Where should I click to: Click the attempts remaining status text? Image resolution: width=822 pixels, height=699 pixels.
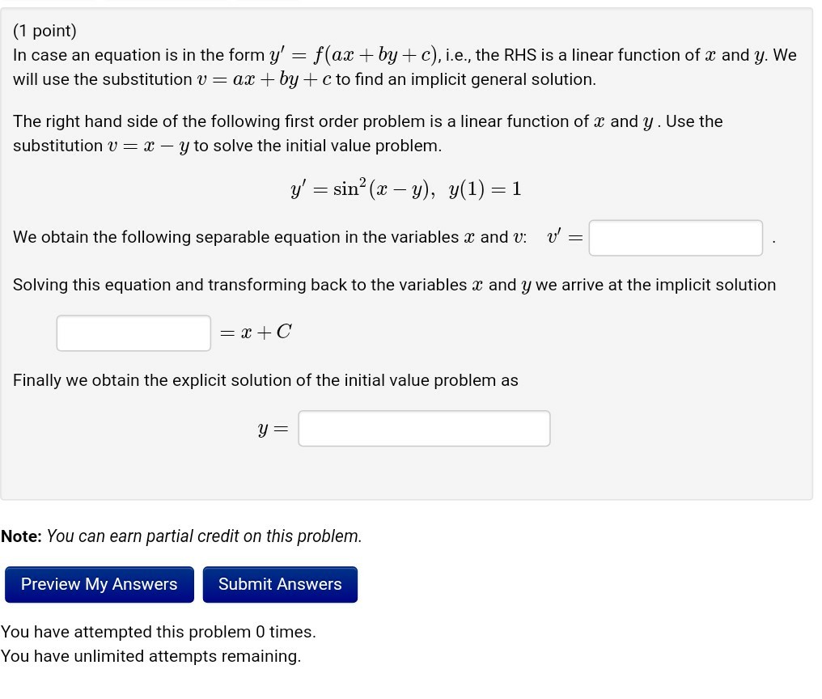click(150, 655)
